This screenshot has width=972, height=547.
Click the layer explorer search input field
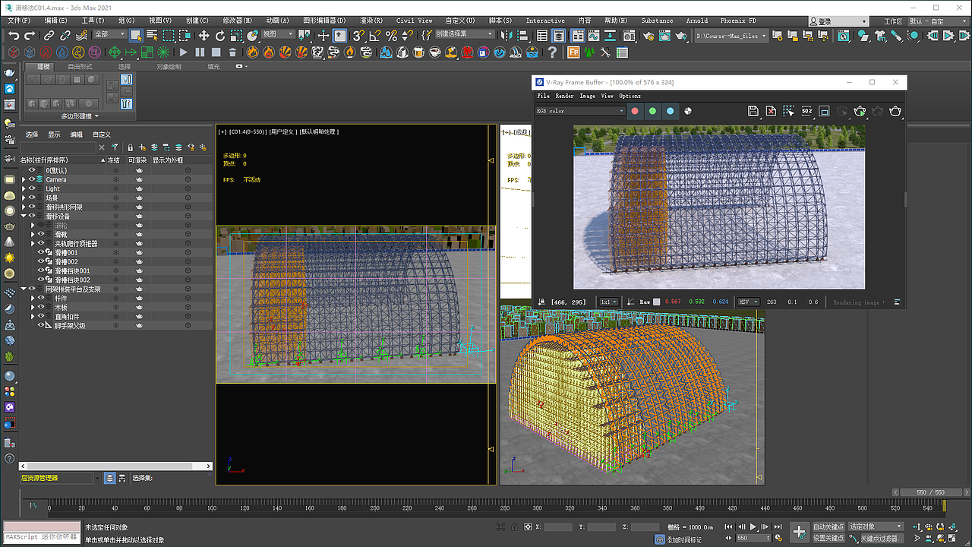click(x=59, y=147)
